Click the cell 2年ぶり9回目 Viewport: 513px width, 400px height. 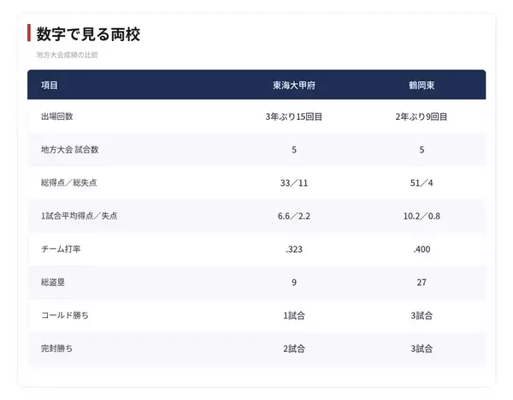click(422, 116)
